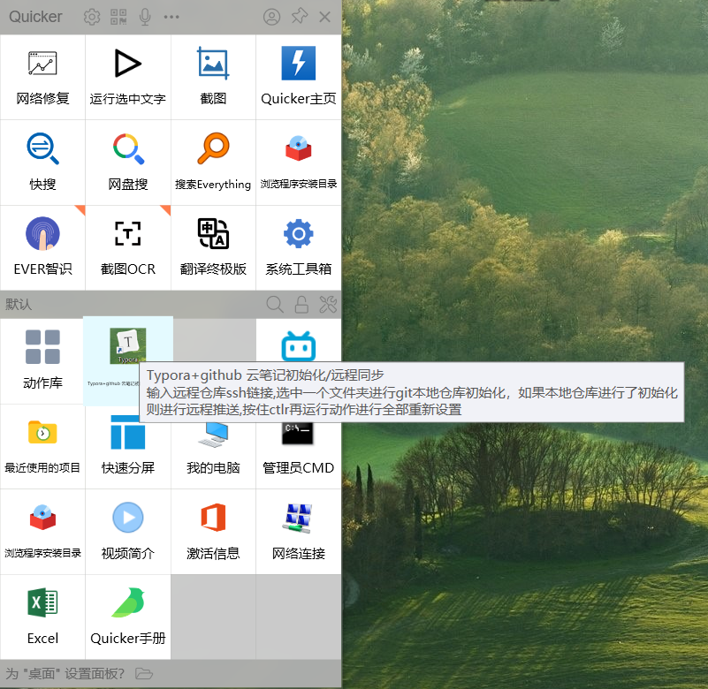The width and height of the screenshot is (708, 689).
Task: Start the 截图OCR action
Action: (x=128, y=247)
